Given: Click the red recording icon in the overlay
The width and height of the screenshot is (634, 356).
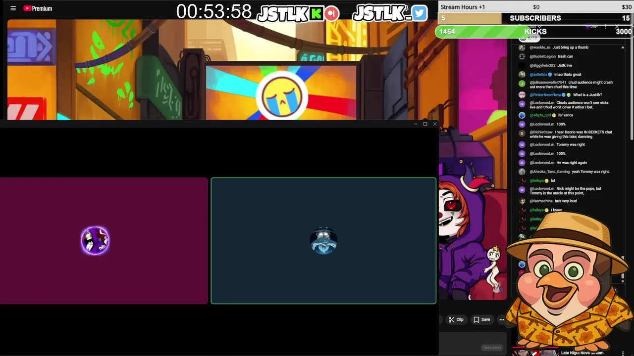Looking at the screenshot, I should (332, 13).
